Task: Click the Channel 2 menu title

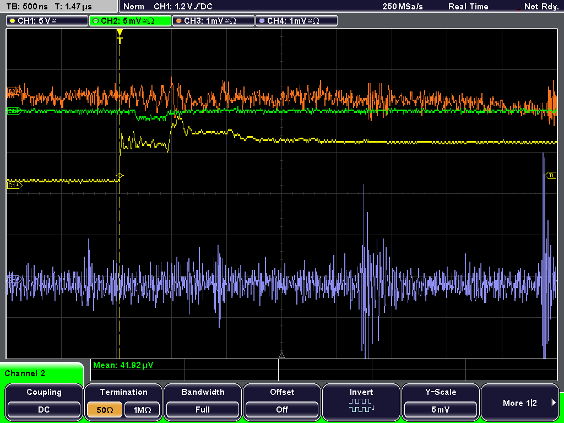Action: (25, 373)
